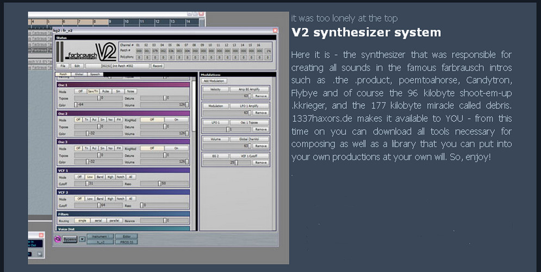Open the File menu of the V2 synth

[63, 66]
